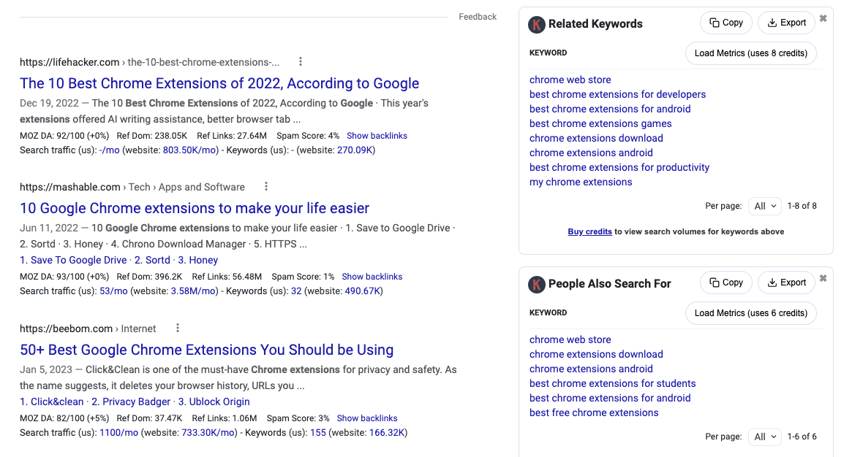863x457 pixels.
Task: Select "chrome extensions download" in People Also Search For
Action: click(x=596, y=354)
